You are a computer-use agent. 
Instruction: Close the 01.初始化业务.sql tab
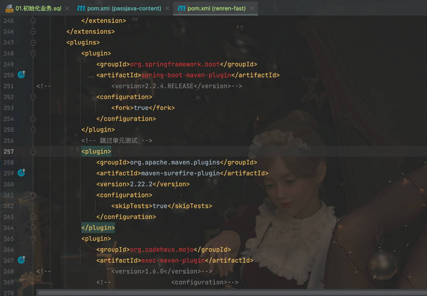(67, 8)
